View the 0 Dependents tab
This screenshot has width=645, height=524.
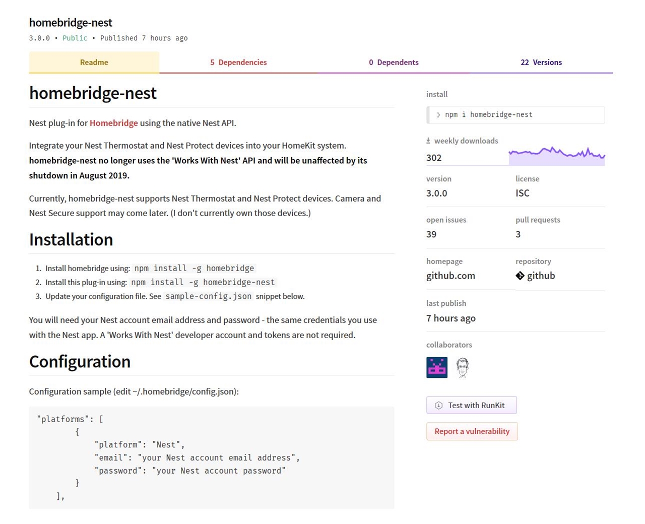tap(394, 62)
